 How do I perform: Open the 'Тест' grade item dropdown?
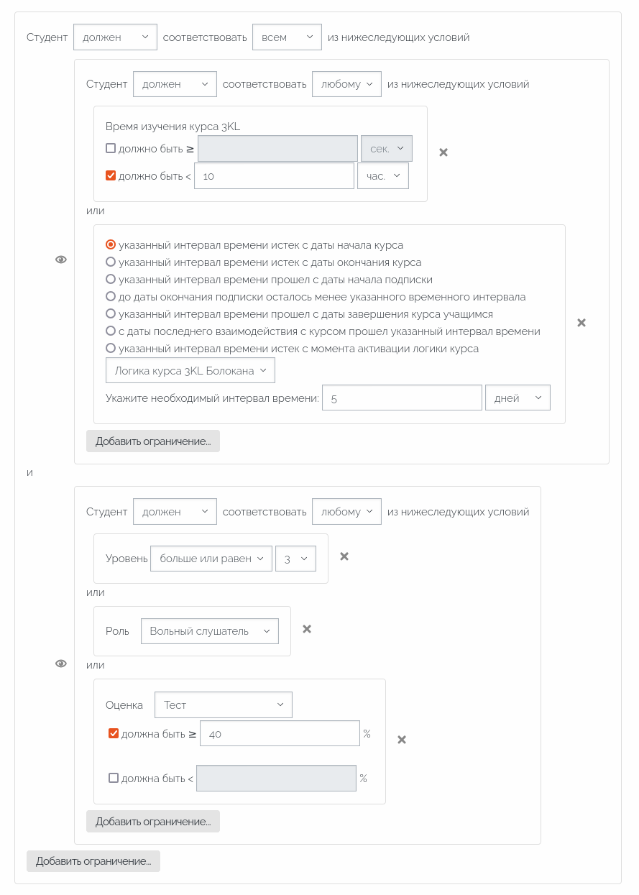224,705
